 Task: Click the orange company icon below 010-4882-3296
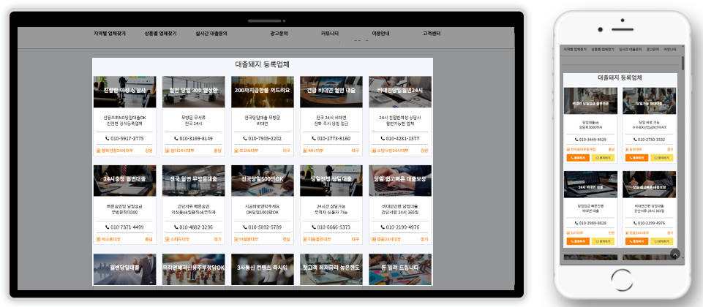point(166,239)
